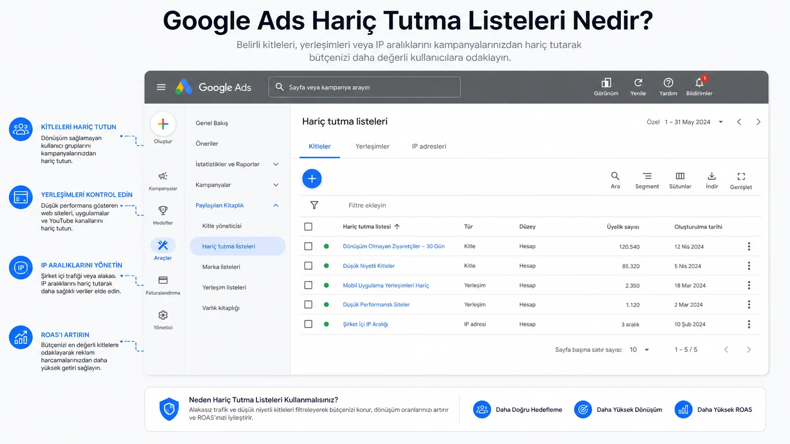Open Şirket İçi IP Aralığı link
Image resolution: width=790 pixels, height=444 pixels.
[x=365, y=324]
